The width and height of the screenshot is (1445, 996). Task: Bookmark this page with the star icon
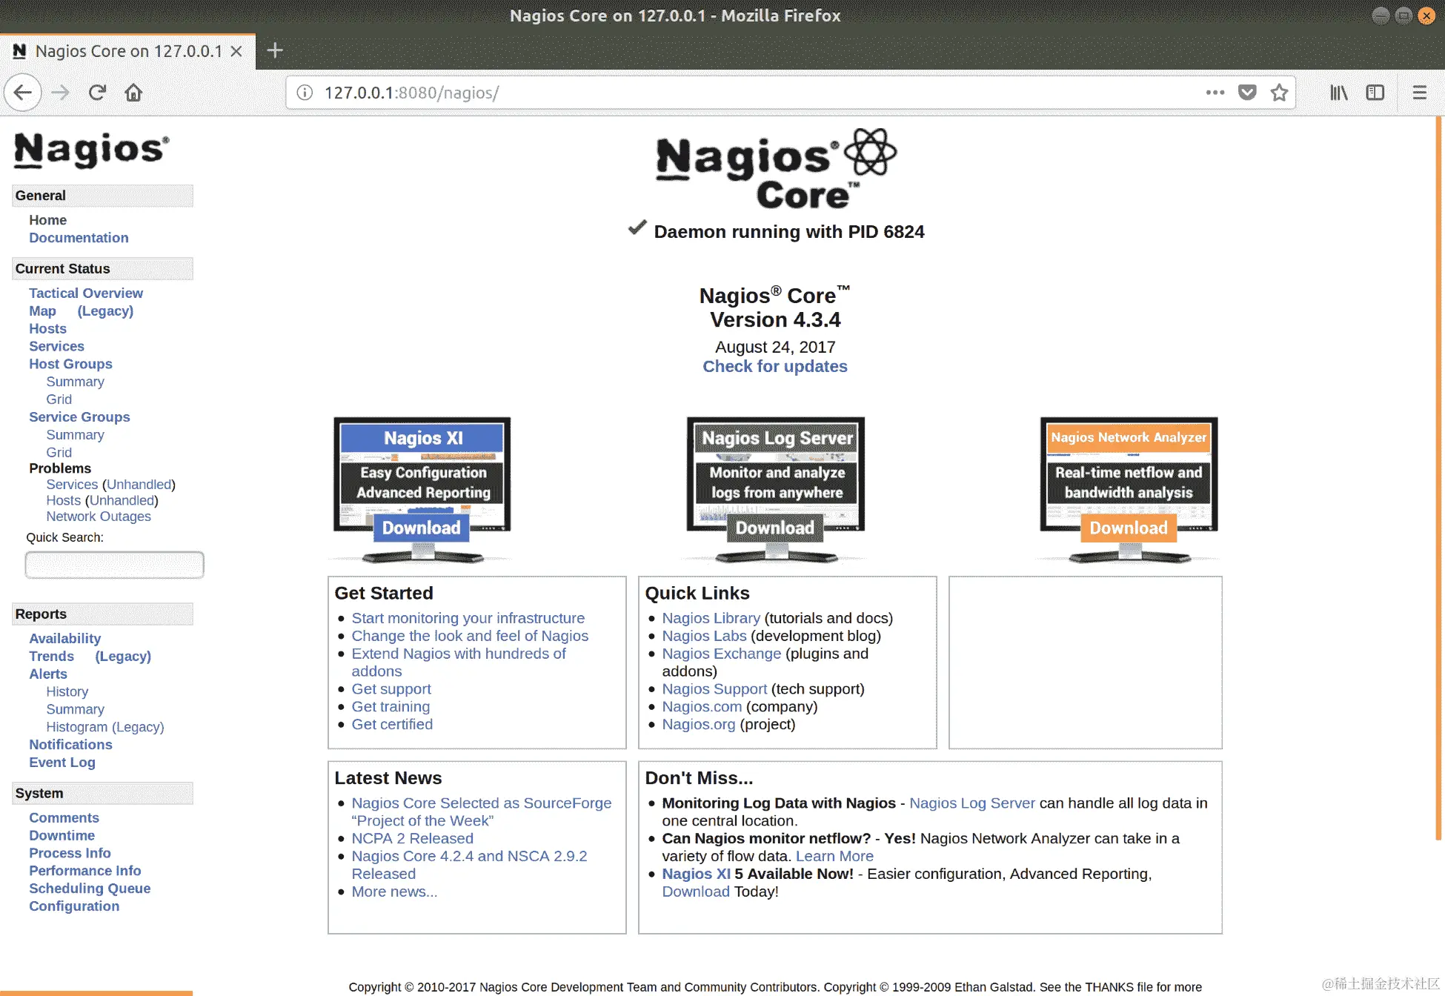[1279, 93]
